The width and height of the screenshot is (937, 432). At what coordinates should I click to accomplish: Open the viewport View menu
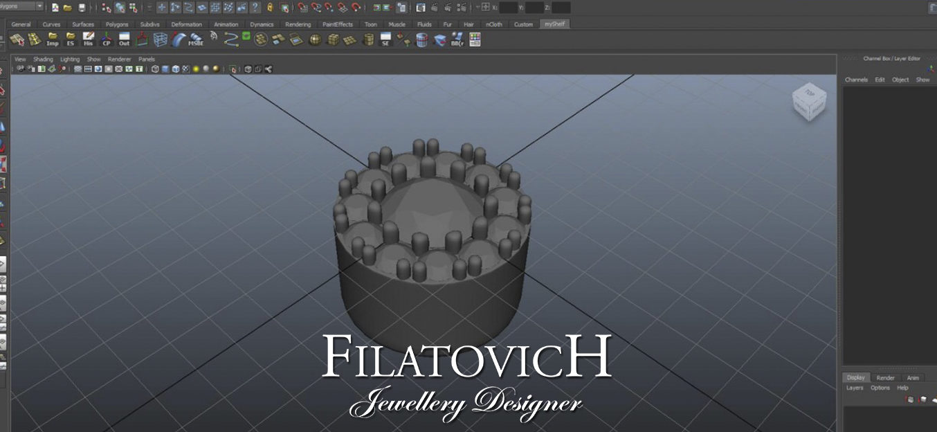tap(20, 60)
